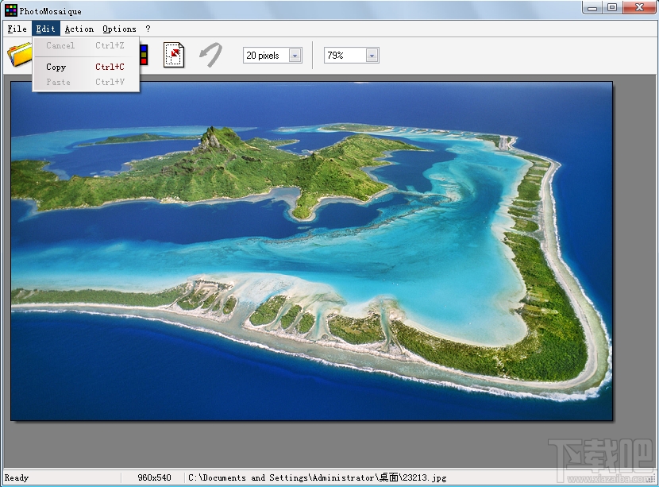Click the PhotoMosaique title bar app icon
Image resolution: width=659 pixels, height=487 pixels.
click(x=10, y=10)
